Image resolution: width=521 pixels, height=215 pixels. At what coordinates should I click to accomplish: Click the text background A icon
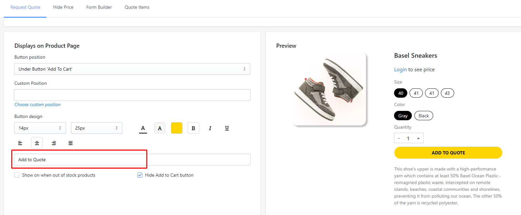(160, 128)
